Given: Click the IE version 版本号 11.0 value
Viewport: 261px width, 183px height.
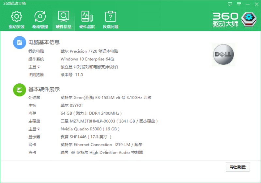Looking at the screenshot, I should pyautogui.click(x=72, y=75).
